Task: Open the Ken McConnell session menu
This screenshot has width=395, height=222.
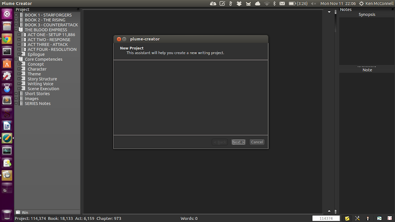Action: click(x=376, y=4)
